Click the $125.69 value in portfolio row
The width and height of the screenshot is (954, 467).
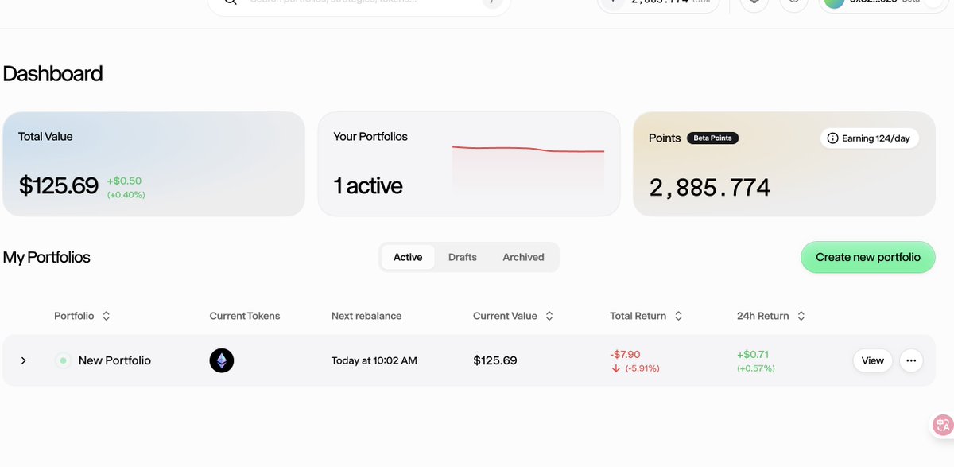pyautogui.click(x=495, y=360)
